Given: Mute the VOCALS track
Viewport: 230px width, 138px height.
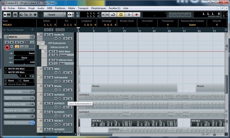Looking at the screenshot, I should tap(46, 121).
